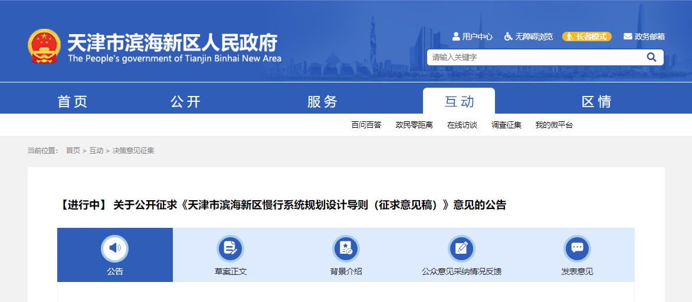Click the 发表意见 speech bubble icon
The height and width of the screenshot is (302, 692).
tap(577, 248)
